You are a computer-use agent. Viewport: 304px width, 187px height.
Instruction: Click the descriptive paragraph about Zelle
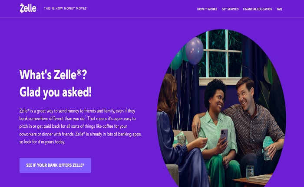pyautogui.click(x=80, y=126)
